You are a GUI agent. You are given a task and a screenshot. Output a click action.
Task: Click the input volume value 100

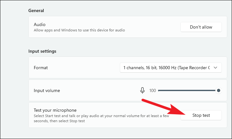pyautogui.click(x=153, y=90)
